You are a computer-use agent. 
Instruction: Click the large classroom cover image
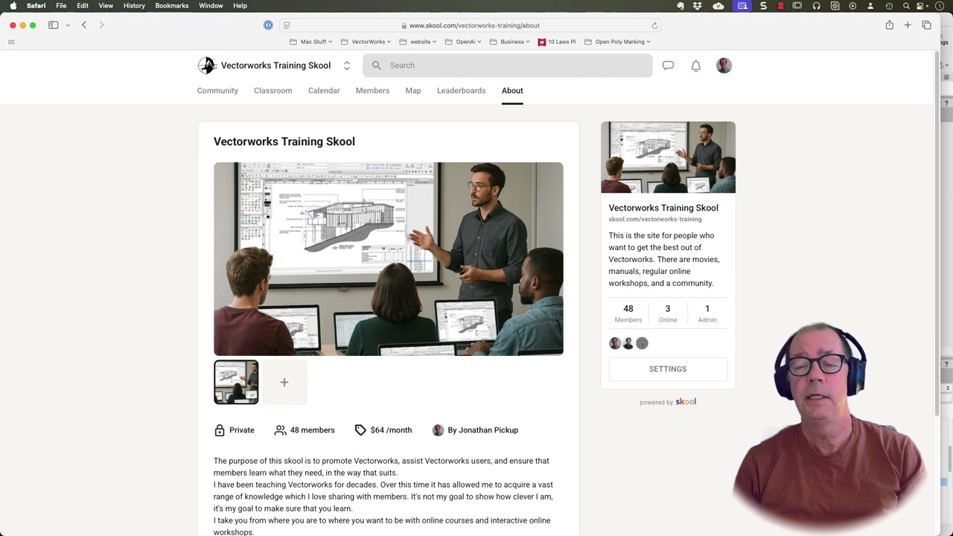coord(389,259)
